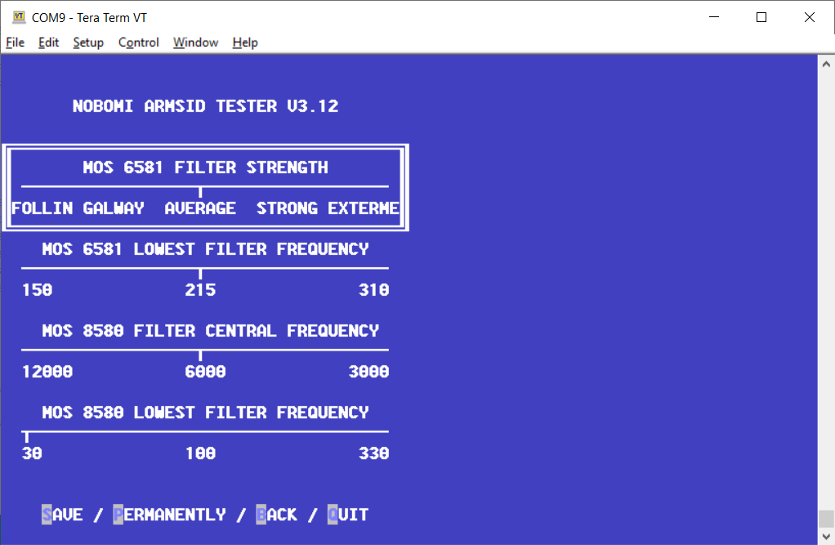Open the File menu

pos(15,42)
